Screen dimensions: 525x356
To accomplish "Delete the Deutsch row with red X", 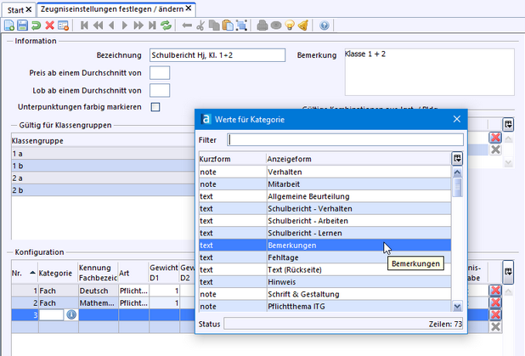I will pos(495,291).
